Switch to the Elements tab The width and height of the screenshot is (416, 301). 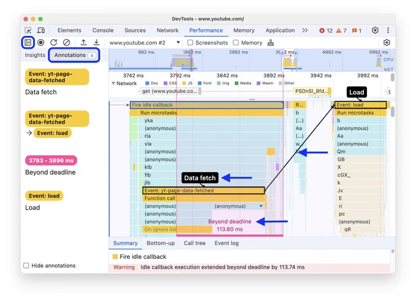click(x=69, y=31)
